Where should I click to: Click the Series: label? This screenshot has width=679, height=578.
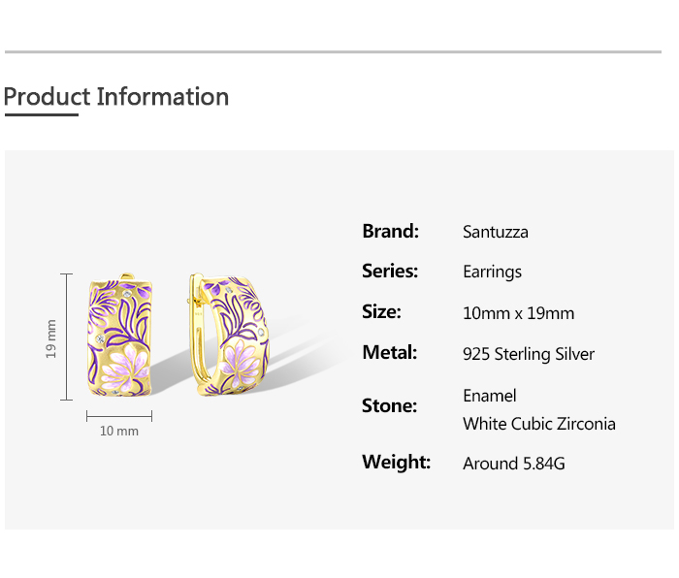390,272
